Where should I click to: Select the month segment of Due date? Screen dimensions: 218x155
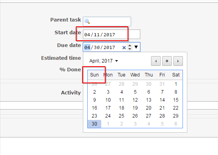[x=87, y=47]
